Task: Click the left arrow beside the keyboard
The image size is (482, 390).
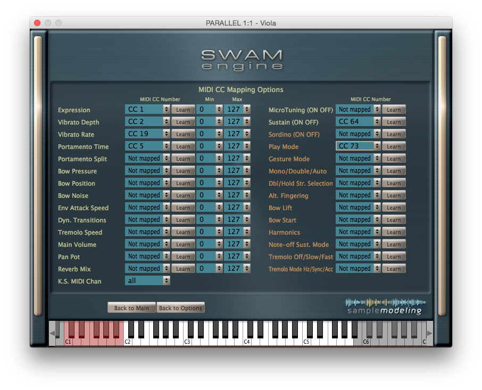Action: tap(52, 334)
